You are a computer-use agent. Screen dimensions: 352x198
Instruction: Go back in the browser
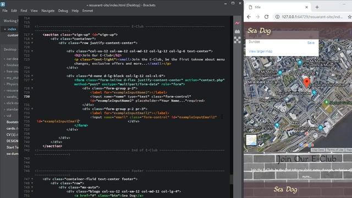point(249,17)
